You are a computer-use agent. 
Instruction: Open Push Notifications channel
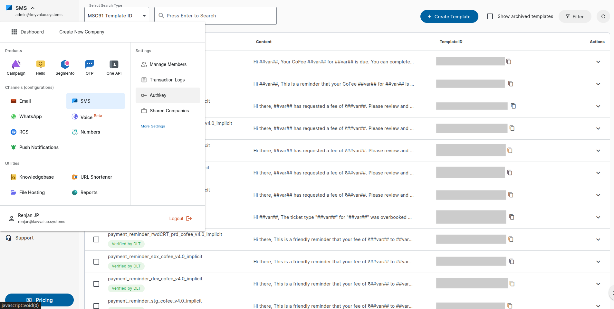(34, 147)
